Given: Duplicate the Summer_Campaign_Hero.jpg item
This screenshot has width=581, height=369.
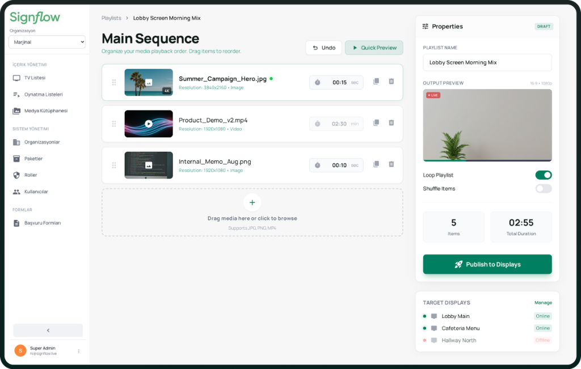Looking at the screenshot, I should (376, 82).
